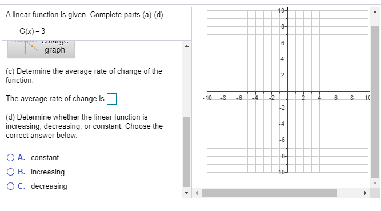Click the graph panel vertical scrollbar thumb

(375, 102)
